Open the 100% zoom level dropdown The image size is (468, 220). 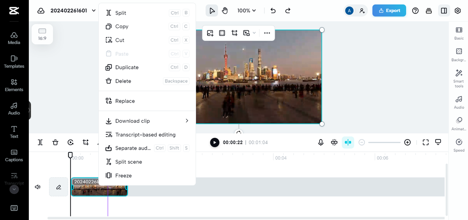click(247, 11)
